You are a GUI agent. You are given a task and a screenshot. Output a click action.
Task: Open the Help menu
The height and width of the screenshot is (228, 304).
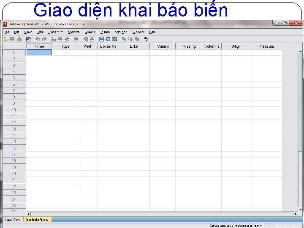point(152,32)
